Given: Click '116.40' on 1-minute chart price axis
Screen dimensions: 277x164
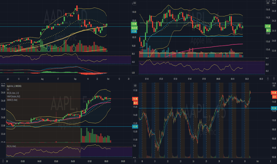Looking at the screenshot, I should pos(268,10).
